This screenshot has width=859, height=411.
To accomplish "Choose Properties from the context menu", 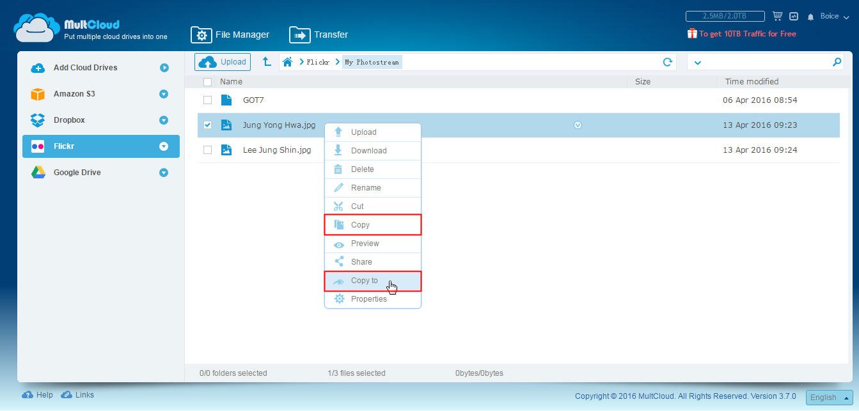I will pyautogui.click(x=373, y=299).
